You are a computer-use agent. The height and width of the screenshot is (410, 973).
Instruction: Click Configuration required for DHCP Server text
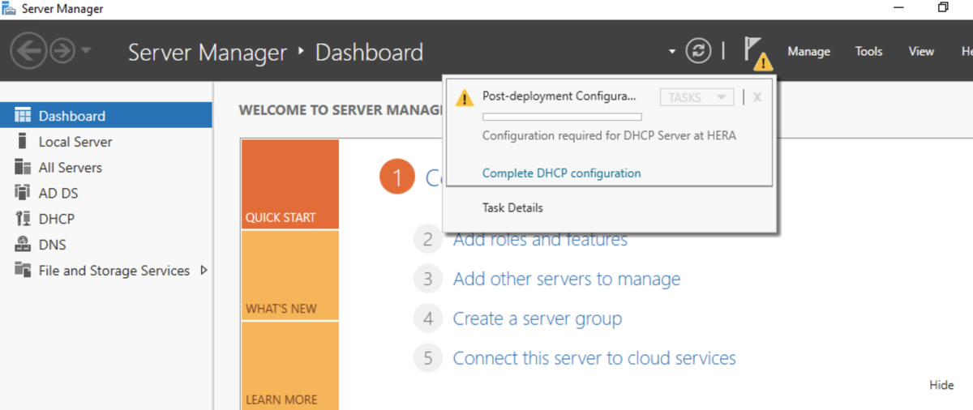coord(609,135)
